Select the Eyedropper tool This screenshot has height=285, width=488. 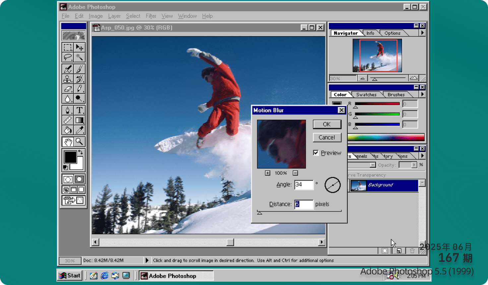[x=79, y=130]
